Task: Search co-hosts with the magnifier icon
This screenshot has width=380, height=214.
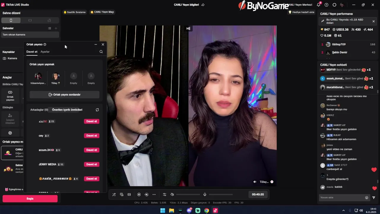Action: 101,52
